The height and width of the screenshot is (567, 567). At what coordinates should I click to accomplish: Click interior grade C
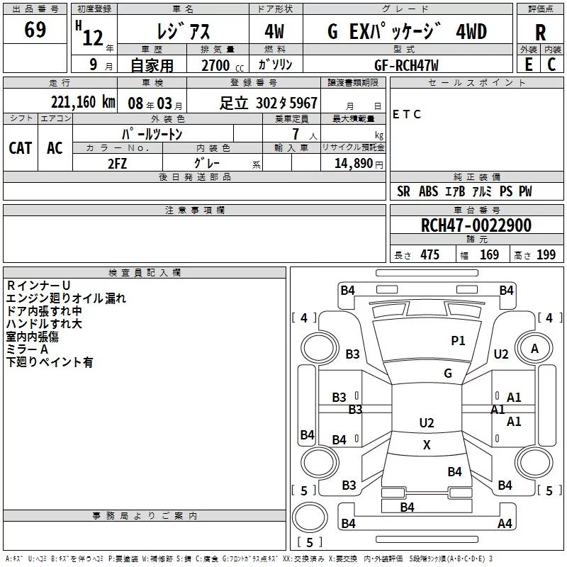[x=551, y=64]
